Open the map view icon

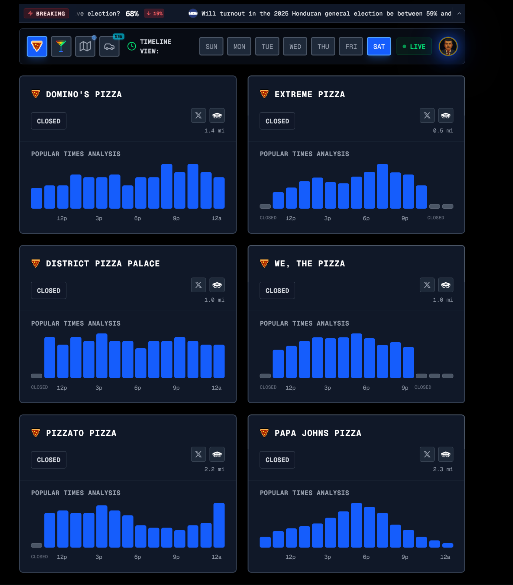(x=85, y=47)
